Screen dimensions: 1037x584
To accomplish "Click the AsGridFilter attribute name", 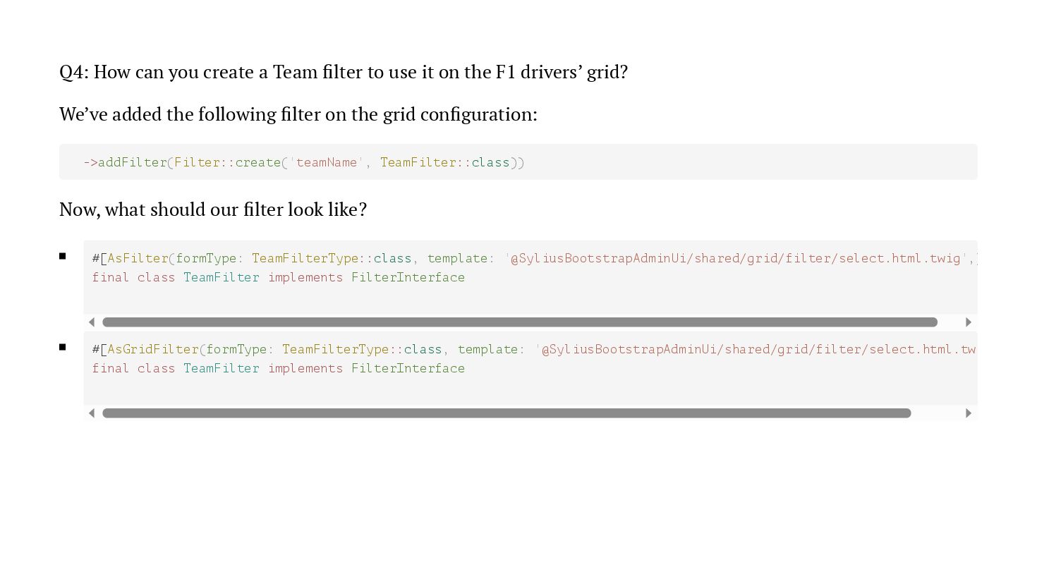I will tap(153, 349).
